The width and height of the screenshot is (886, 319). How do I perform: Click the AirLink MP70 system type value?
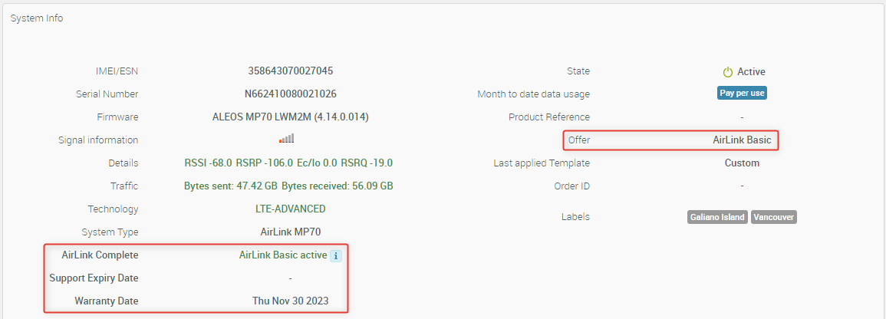pos(290,232)
